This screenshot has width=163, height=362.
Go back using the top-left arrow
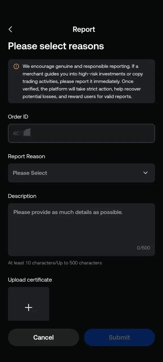10,29
